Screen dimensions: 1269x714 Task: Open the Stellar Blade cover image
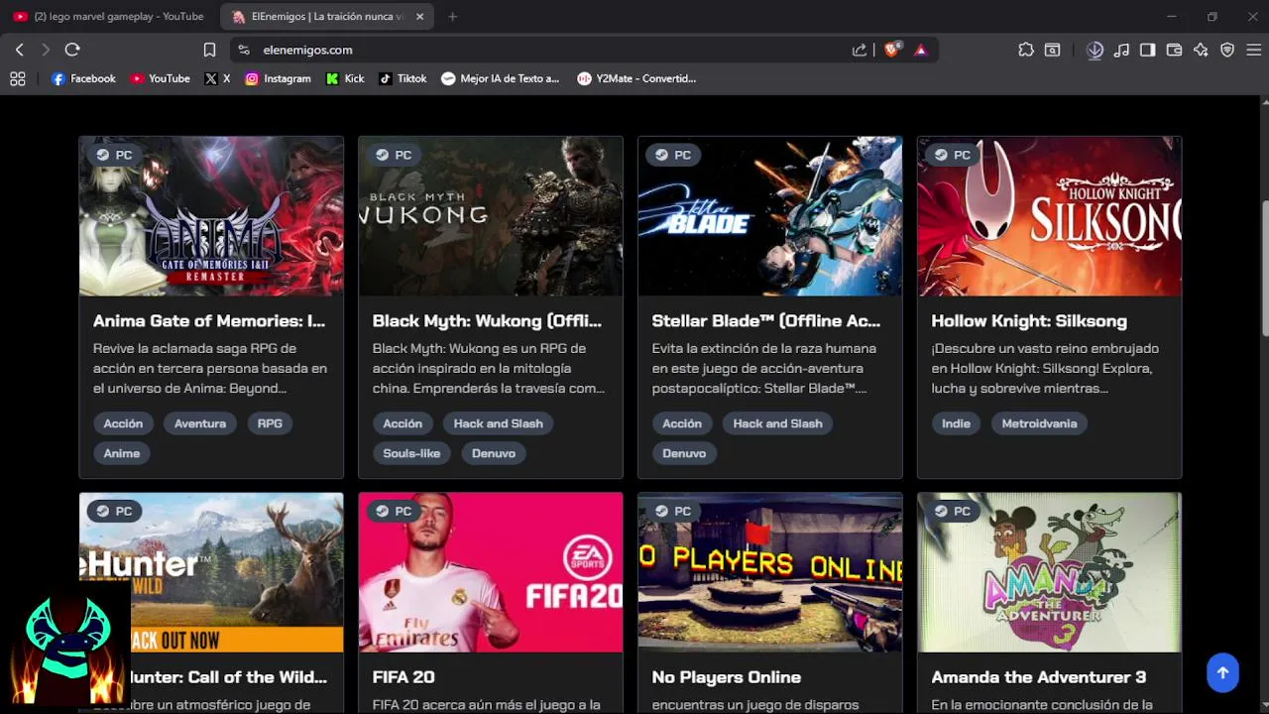point(770,216)
